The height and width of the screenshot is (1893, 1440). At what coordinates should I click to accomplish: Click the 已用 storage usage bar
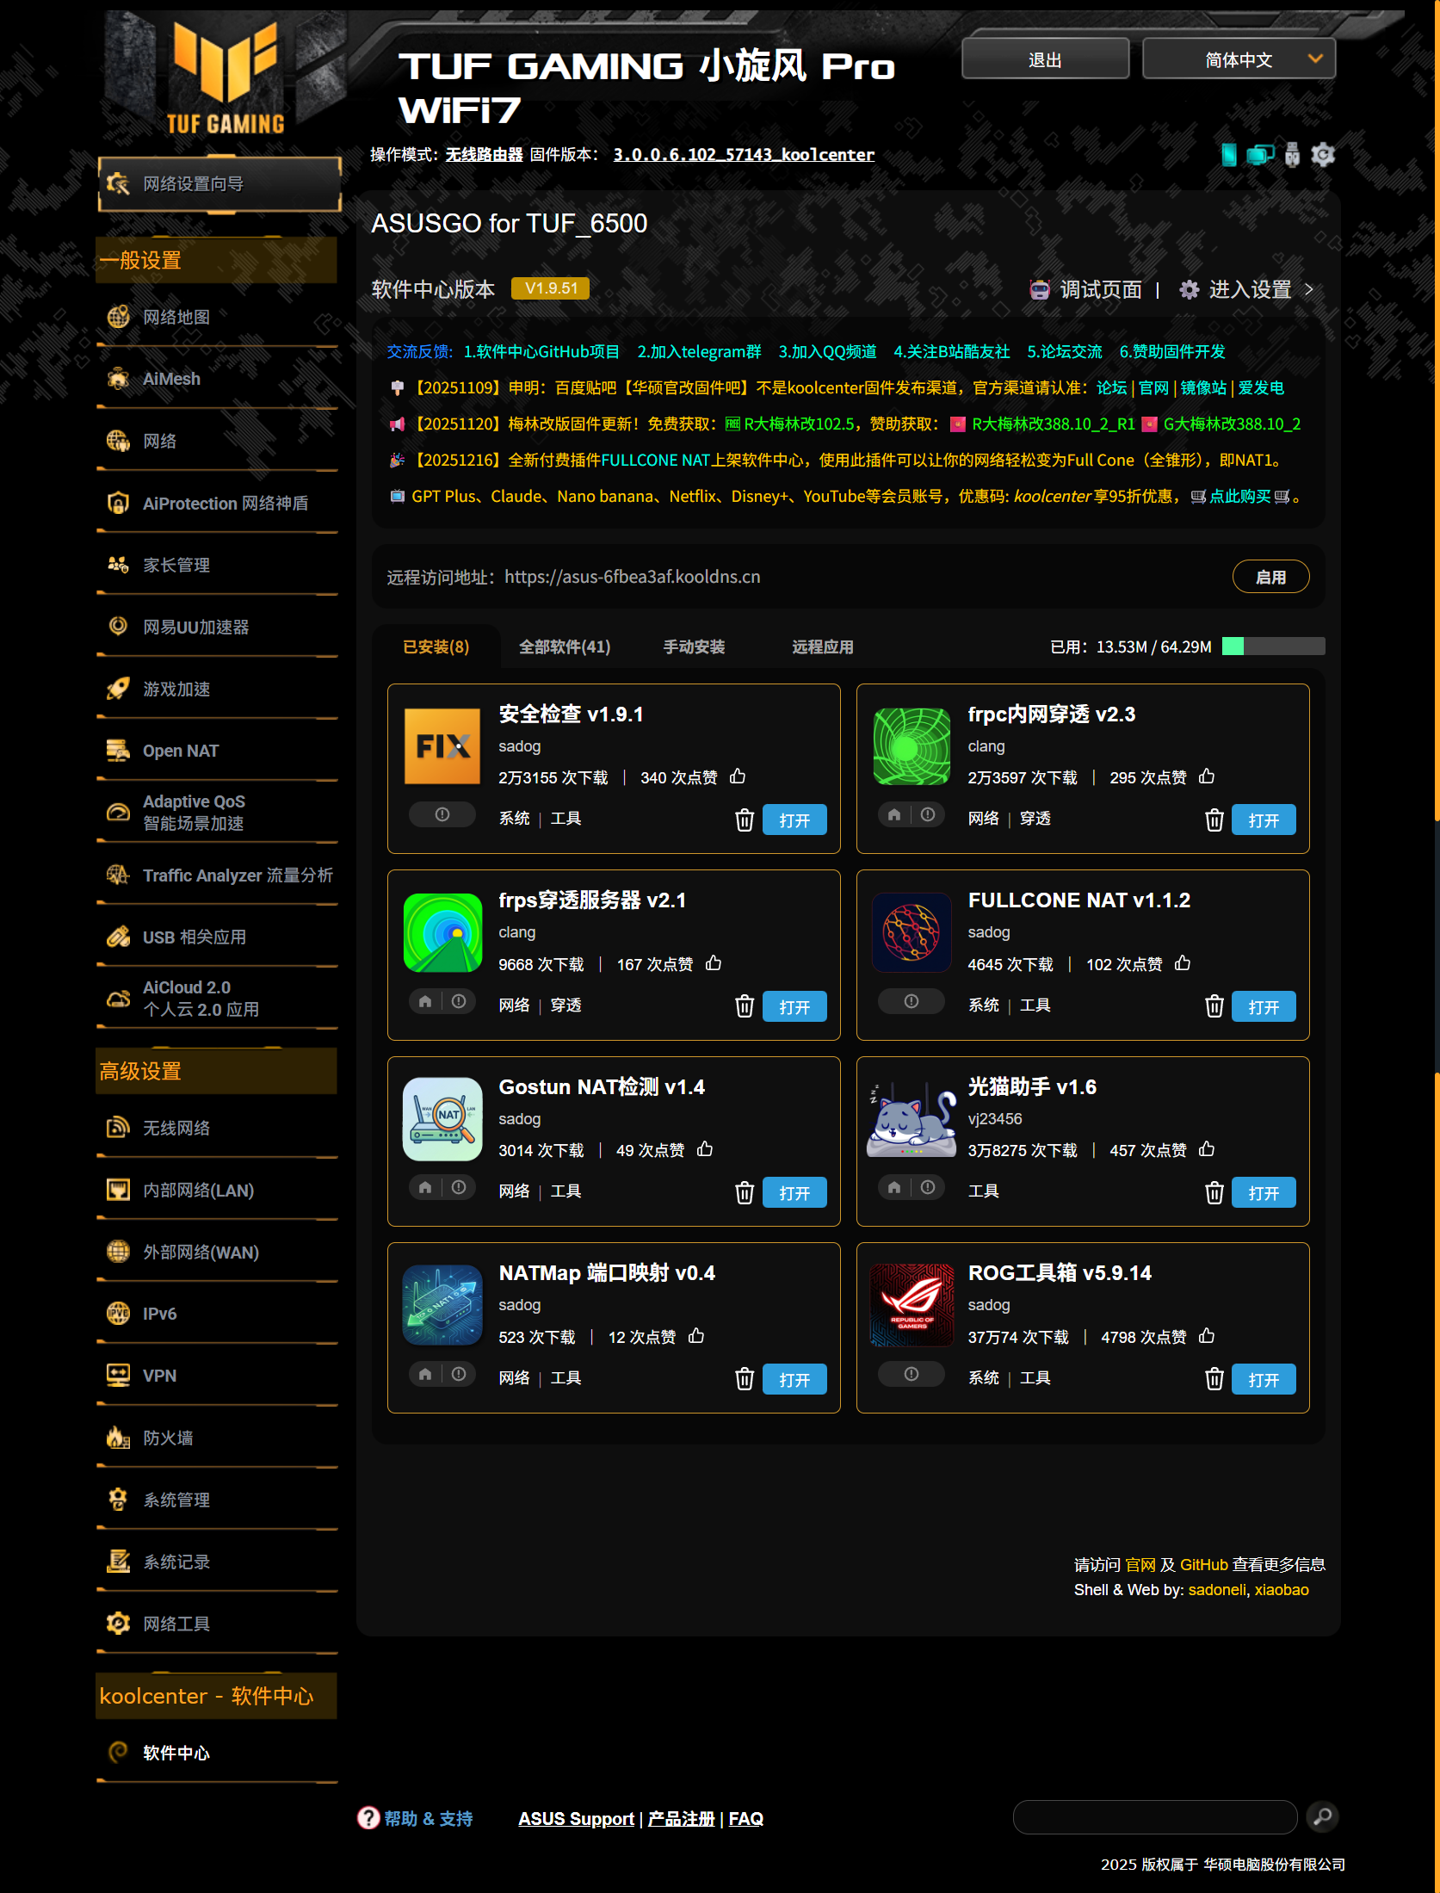click(1273, 646)
